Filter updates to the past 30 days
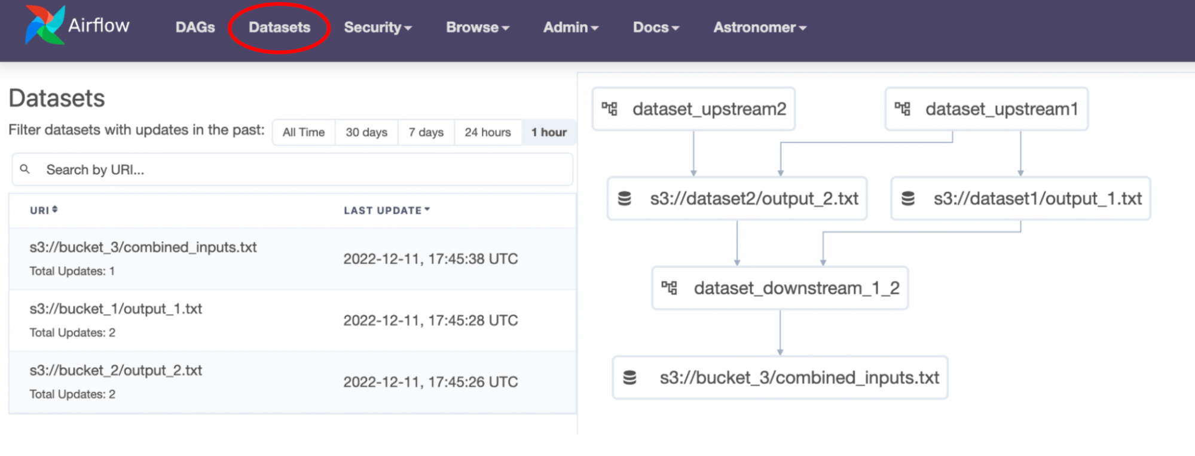Image resolution: width=1195 pixels, height=456 pixels. pos(366,133)
